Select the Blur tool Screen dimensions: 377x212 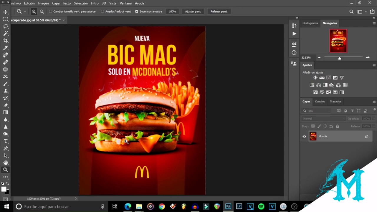(6, 120)
